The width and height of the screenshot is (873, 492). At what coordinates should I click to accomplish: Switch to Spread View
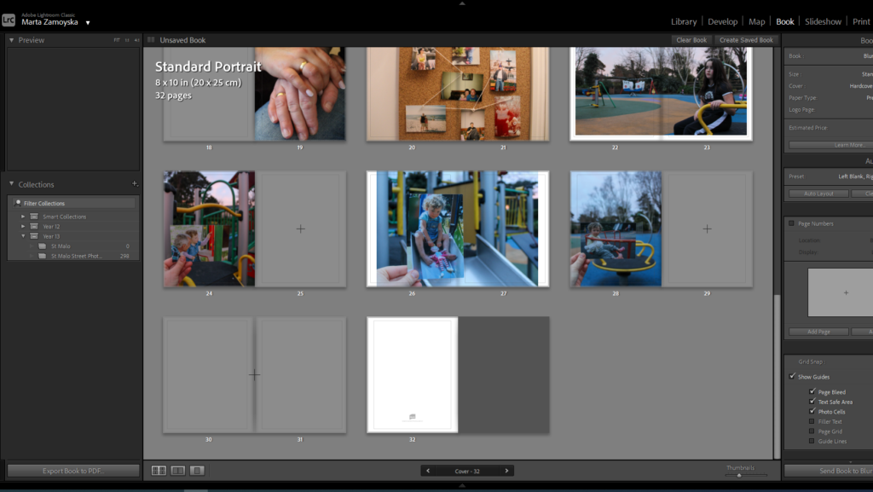[x=177, y=471]
